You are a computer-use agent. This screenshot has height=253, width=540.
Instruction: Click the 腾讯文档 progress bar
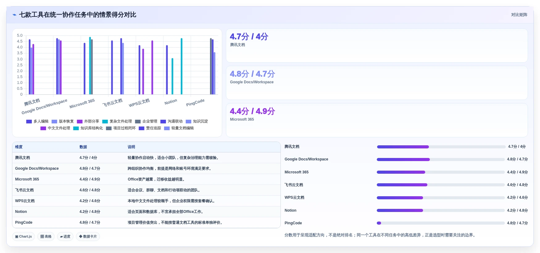pyautogui.click(x=441, y=147)
